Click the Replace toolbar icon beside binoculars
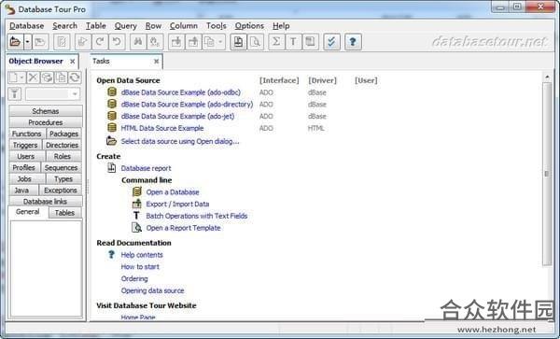The width and height of the screenshot is (560, 339). pyautogui.click(x=155, y=42)
